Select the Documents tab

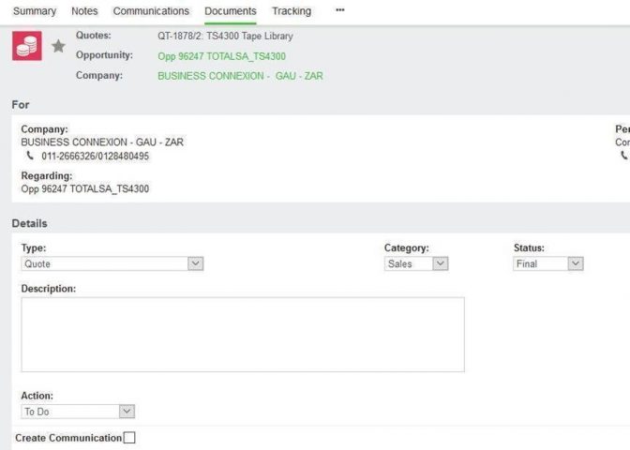coord(231,11)
